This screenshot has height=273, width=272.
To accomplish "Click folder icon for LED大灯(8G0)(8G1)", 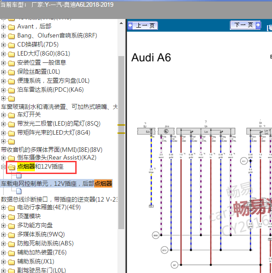I will pyautogui.click(x=11, y=54).
